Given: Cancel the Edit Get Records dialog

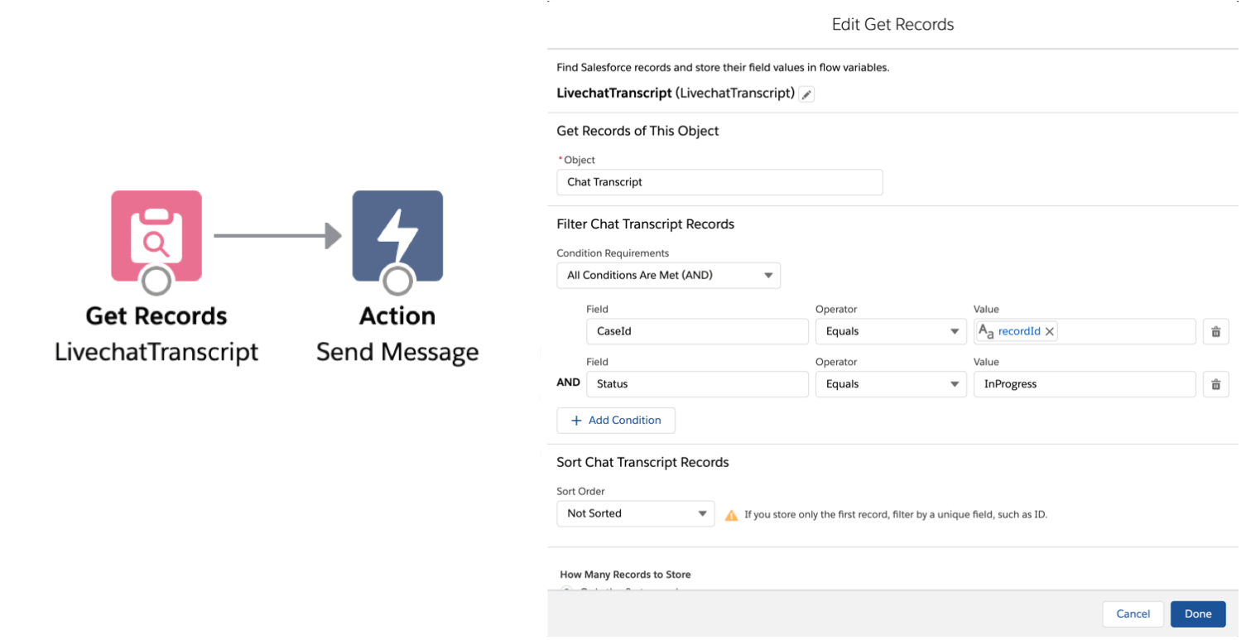Looking at the screenshot, I should 1133,614.
